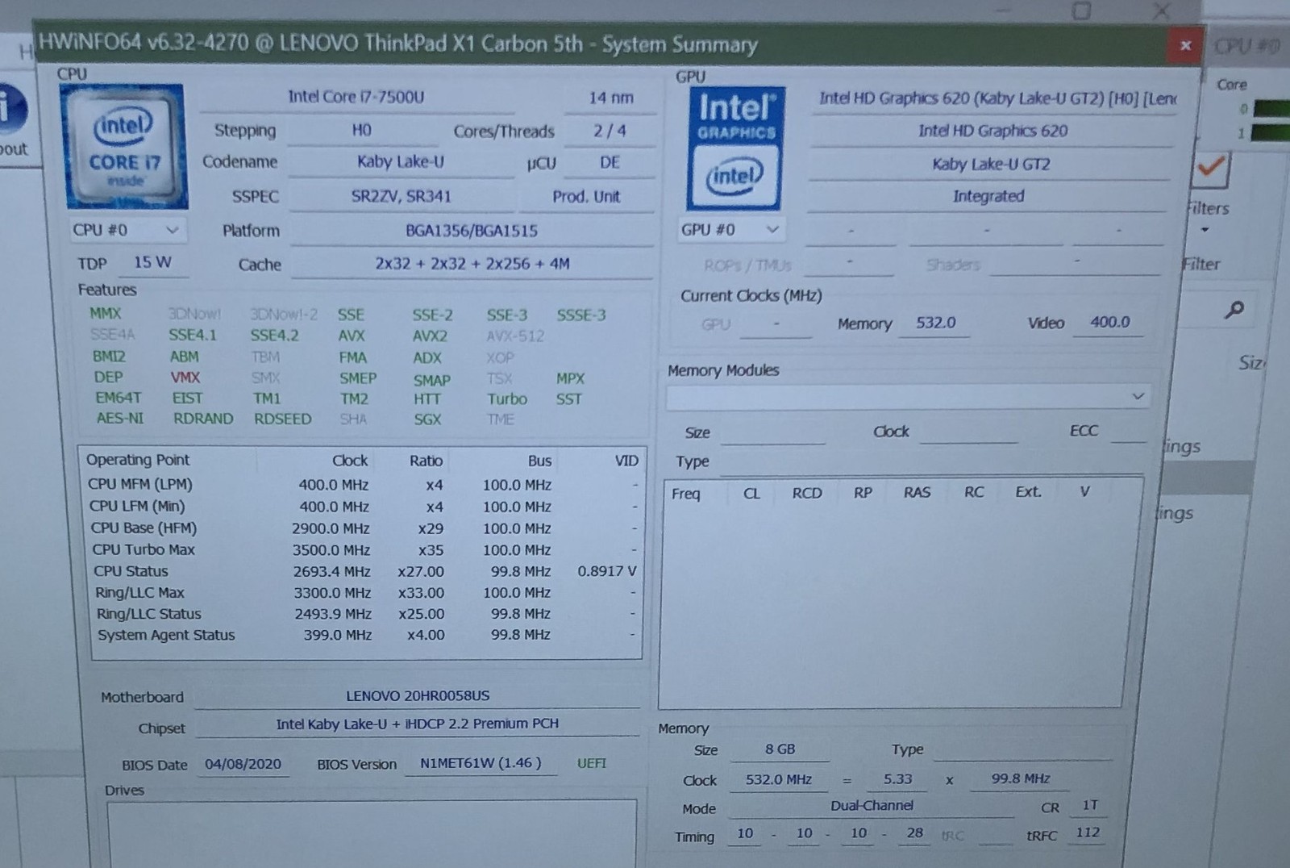This screenshot has height=868, width=1290.
Task: Select the BIOS Version N1MET61W field
Action: pos(481,763)
